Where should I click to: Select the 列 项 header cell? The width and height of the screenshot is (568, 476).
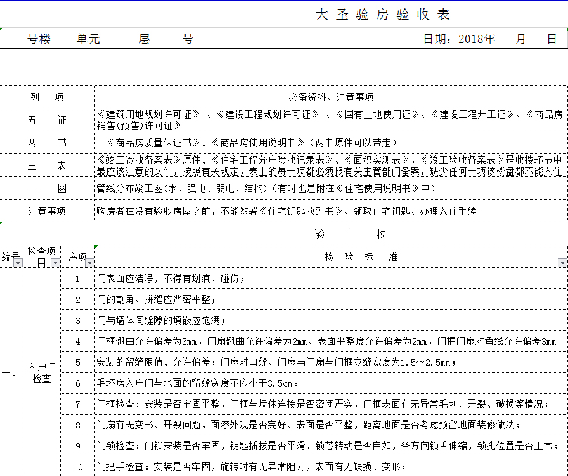coord(47,97)
